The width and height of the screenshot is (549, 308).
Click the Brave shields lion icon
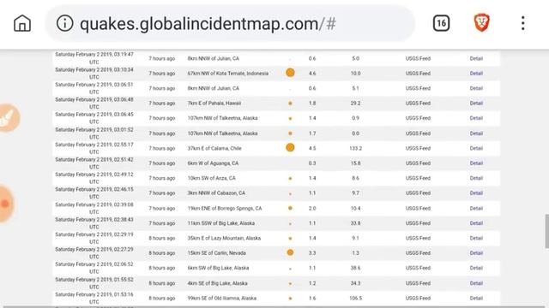point(482,23)
